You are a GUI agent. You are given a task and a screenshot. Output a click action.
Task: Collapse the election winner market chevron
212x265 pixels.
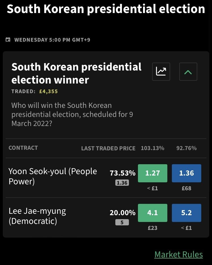tap(188, 72)
